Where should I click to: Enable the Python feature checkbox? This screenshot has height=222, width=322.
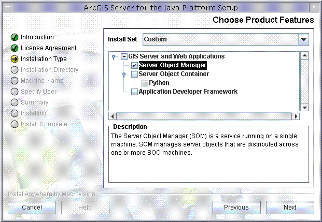click(145, 83)
